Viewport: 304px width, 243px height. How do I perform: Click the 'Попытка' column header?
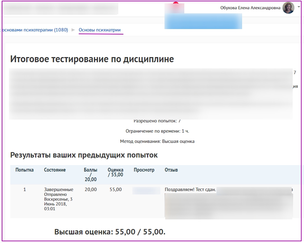coord(25,170)
